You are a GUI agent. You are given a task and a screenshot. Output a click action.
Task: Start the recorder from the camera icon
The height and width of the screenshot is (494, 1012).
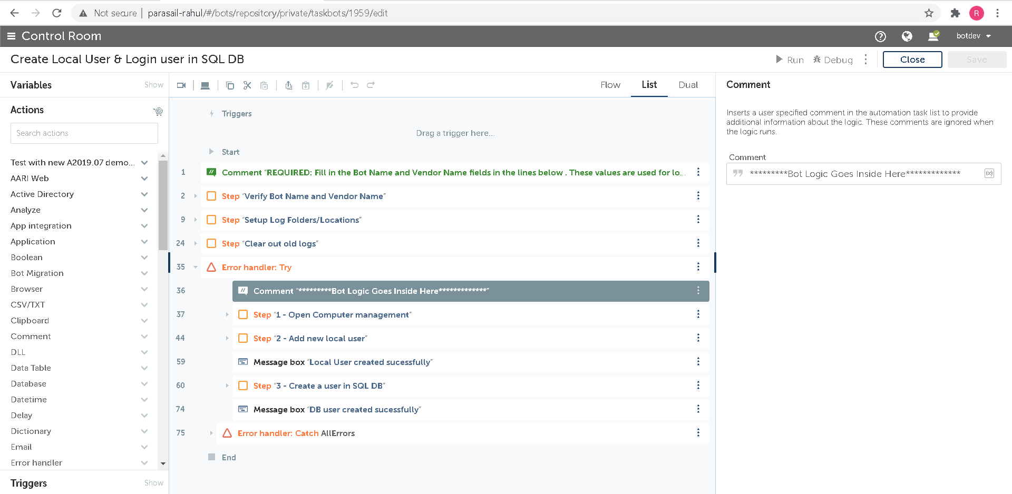point(181,85)
